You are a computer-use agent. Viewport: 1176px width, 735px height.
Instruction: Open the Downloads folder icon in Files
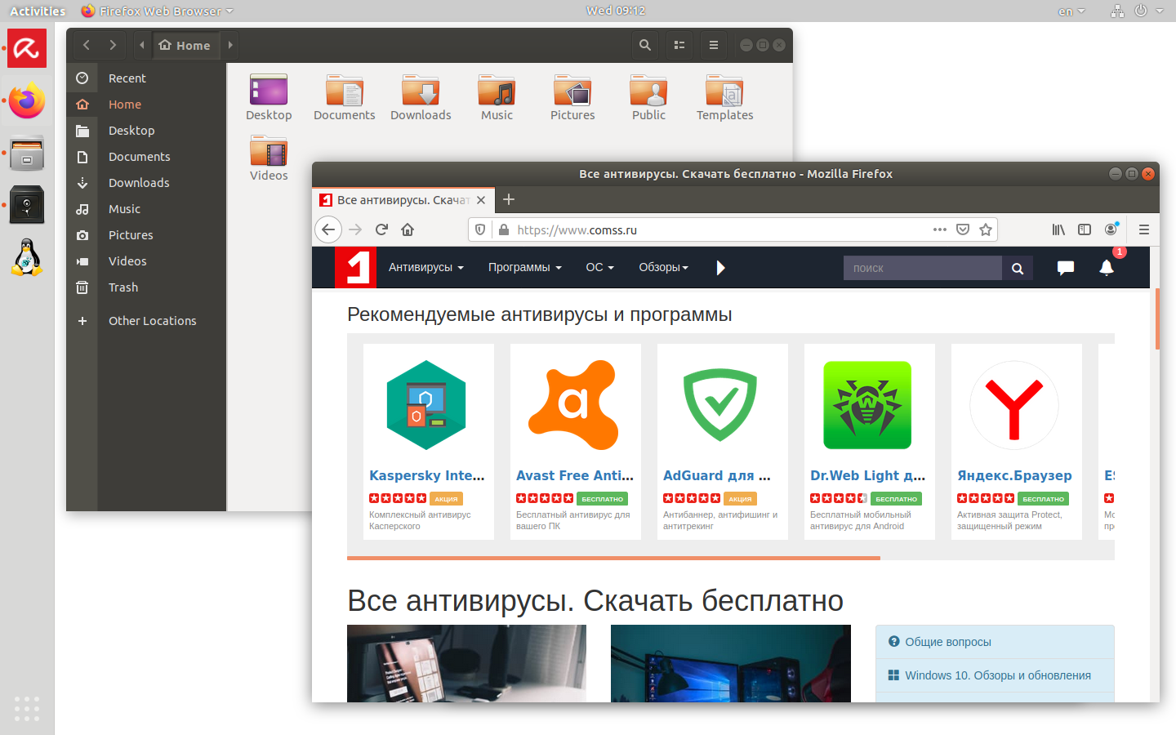tap(421, 98)
